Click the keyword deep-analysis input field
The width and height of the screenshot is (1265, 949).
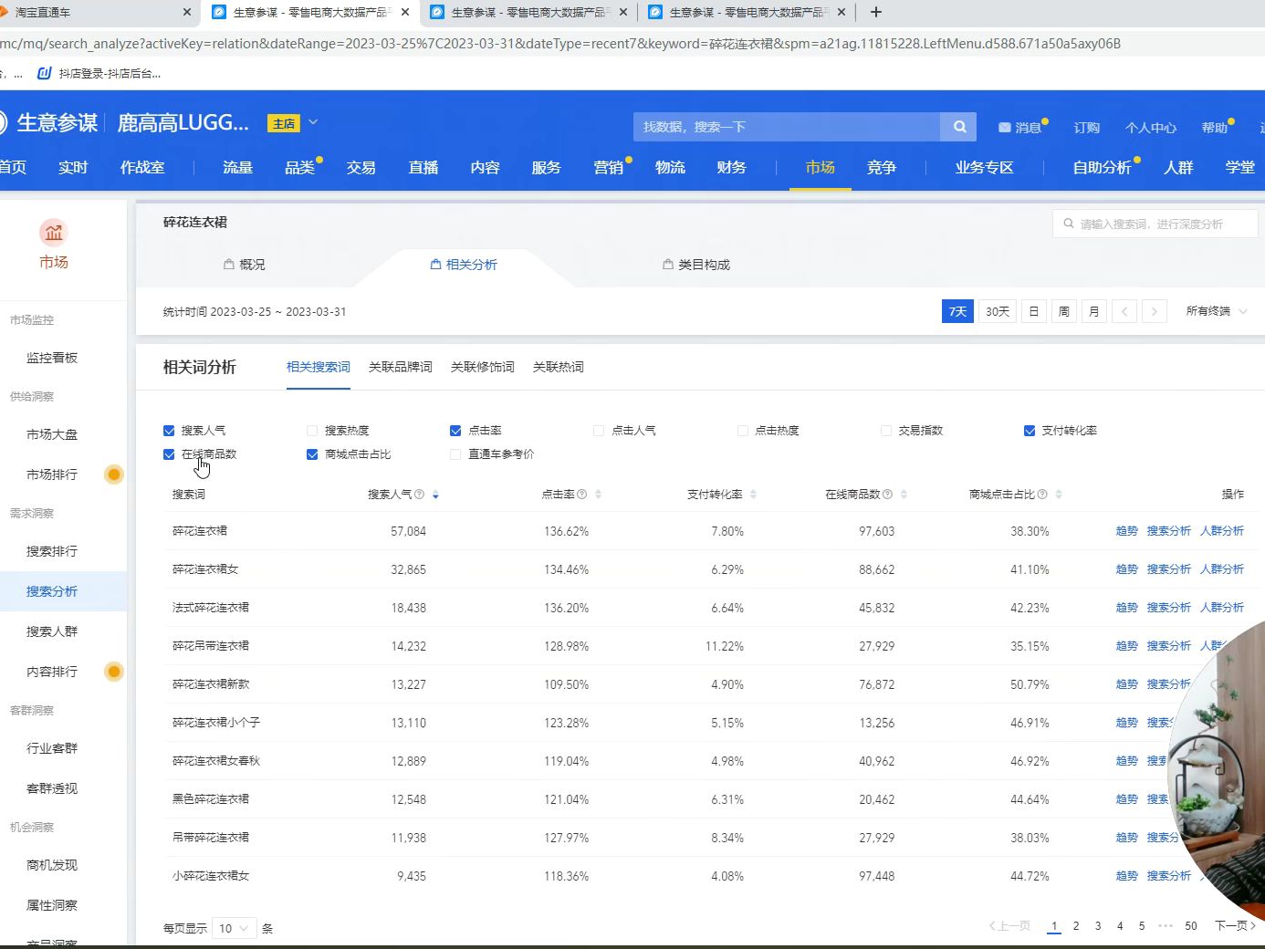(1155, 224)
